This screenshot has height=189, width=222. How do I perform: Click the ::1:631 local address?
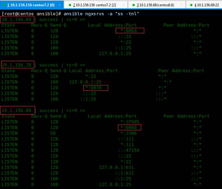tap(125, 173)
